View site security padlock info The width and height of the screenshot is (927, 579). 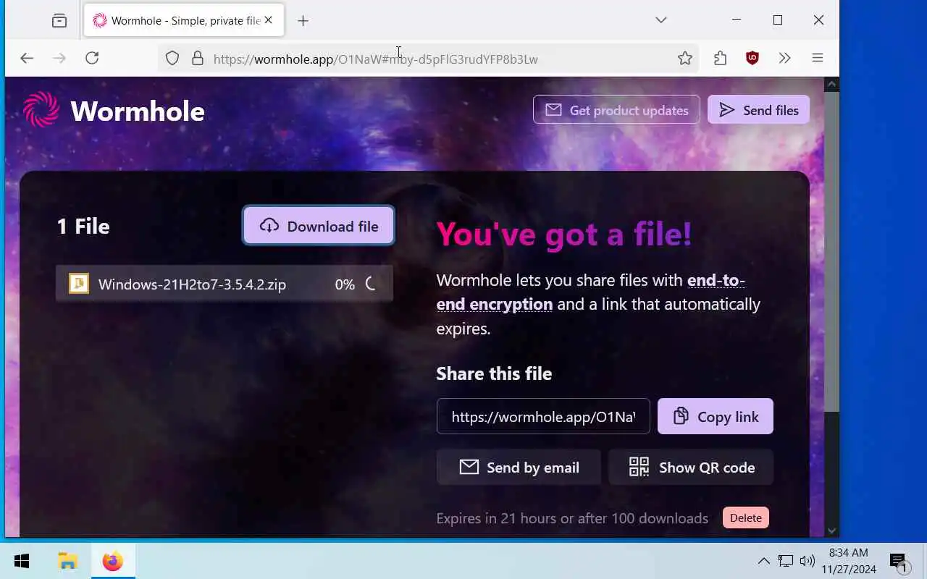(197, 59)
